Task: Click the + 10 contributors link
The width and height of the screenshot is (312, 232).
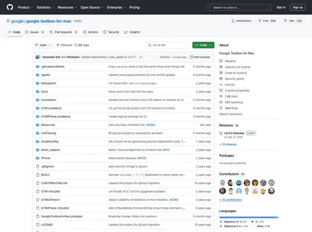Action: (230, 200)
